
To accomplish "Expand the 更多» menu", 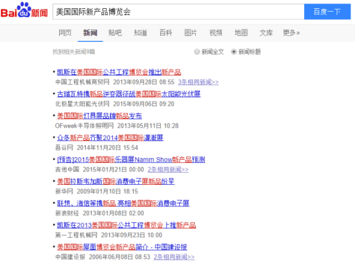I will [291, 32].
